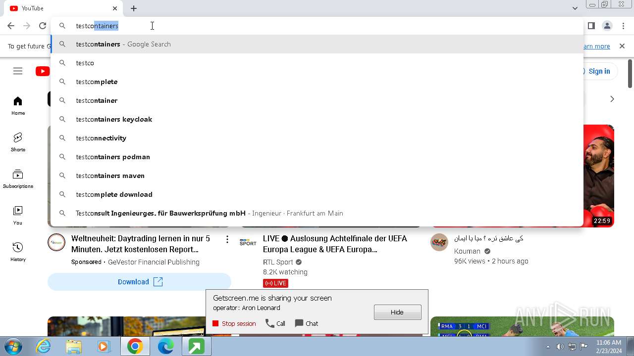Open the You section in sidebar
The image size is (634, 356).
pos(18,216)
